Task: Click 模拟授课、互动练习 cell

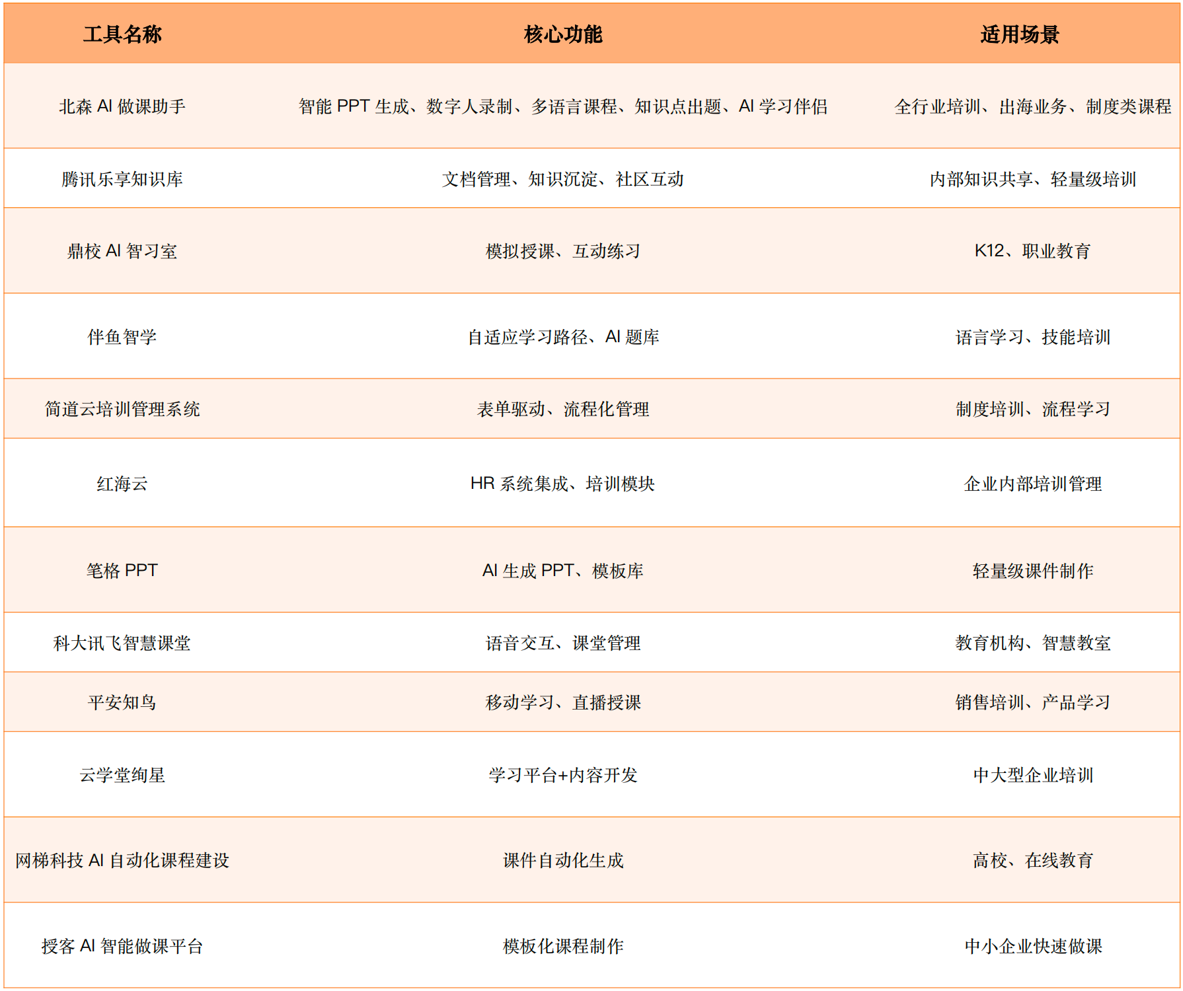Action: coord(562,251)
